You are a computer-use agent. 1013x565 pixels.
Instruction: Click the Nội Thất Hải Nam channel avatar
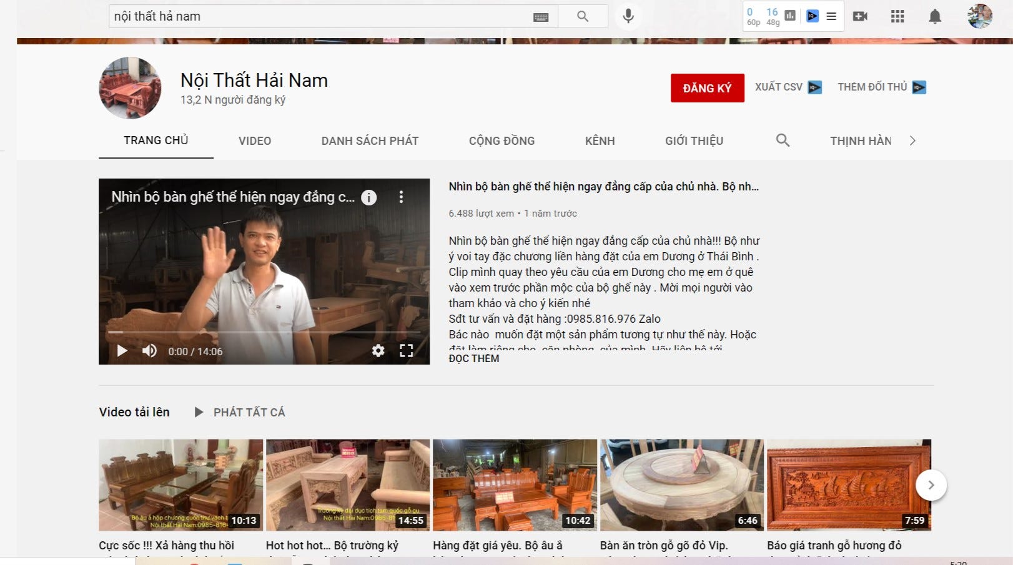tap(130, 88)
